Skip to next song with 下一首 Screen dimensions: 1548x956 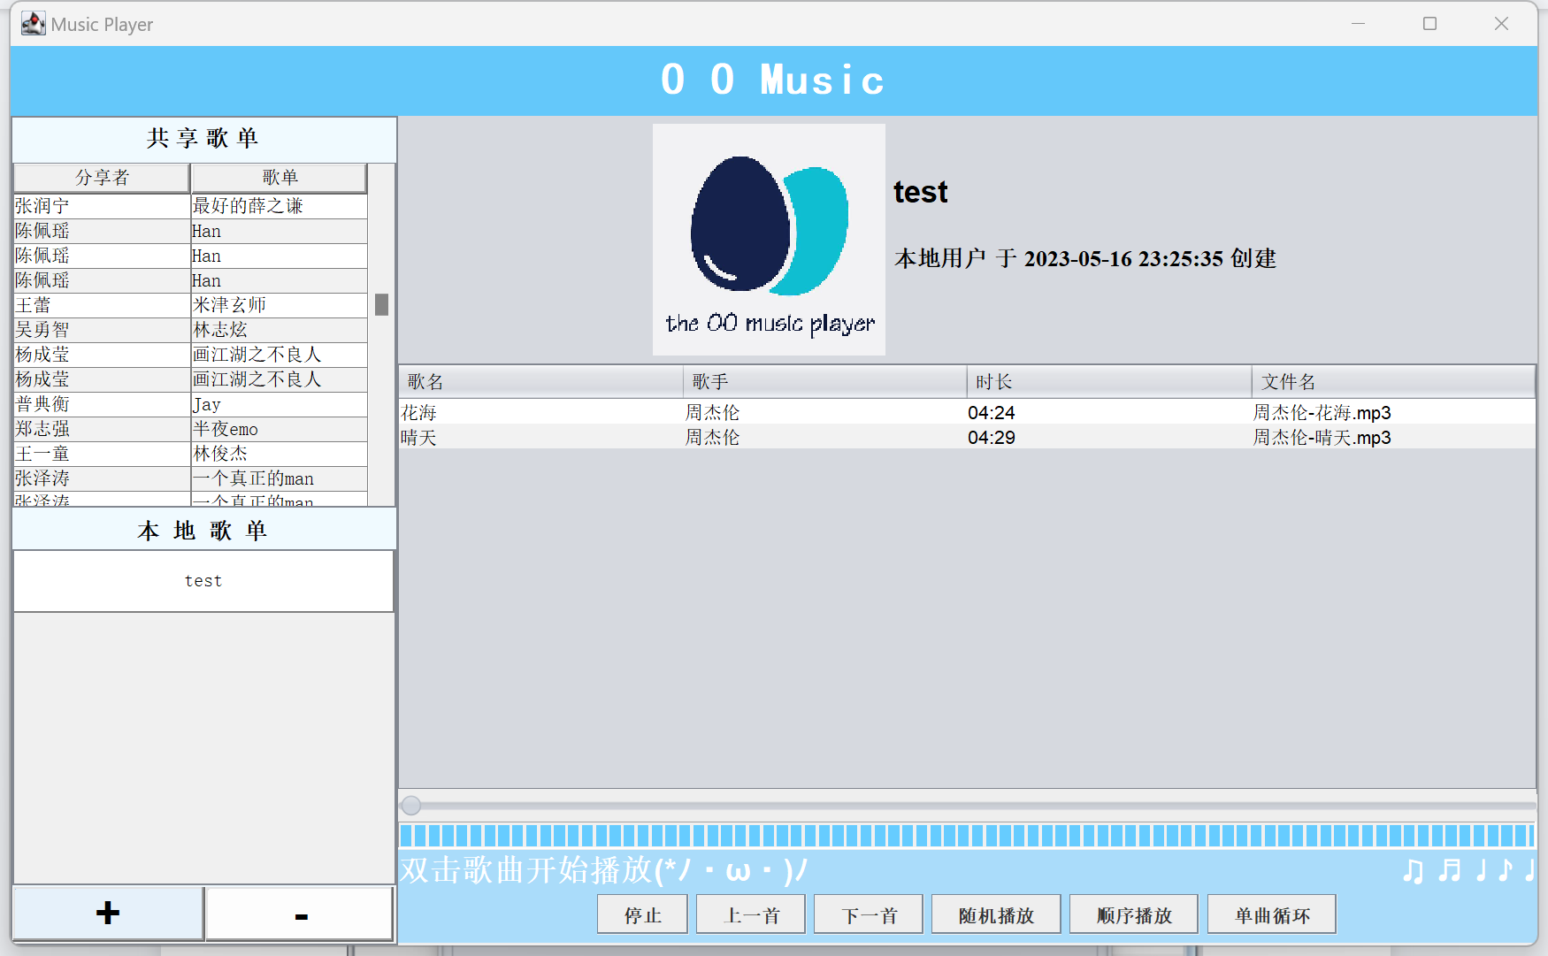[x=868, y=915]
